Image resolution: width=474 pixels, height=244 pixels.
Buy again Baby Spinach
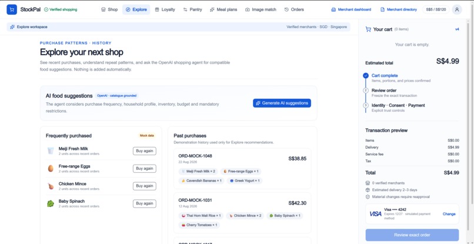click(x=145, y=203)
